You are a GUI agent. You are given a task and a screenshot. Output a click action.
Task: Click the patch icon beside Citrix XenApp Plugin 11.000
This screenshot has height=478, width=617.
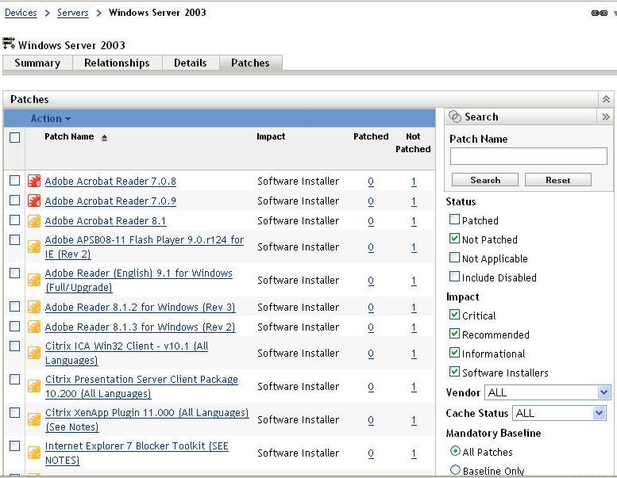34,419
